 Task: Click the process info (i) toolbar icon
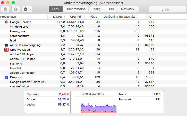pyautogui.click(x=16, y=9)
